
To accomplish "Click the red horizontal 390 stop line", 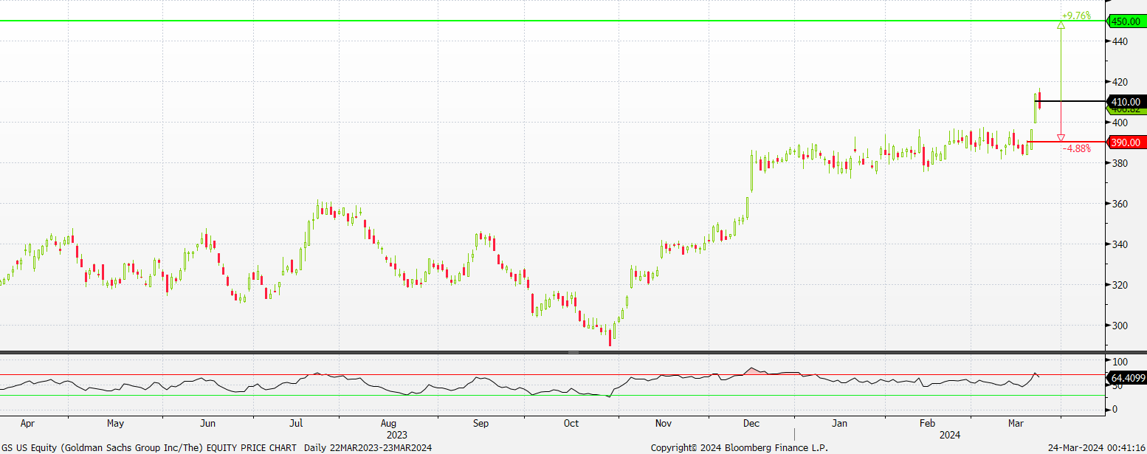I will (1066, 142).
